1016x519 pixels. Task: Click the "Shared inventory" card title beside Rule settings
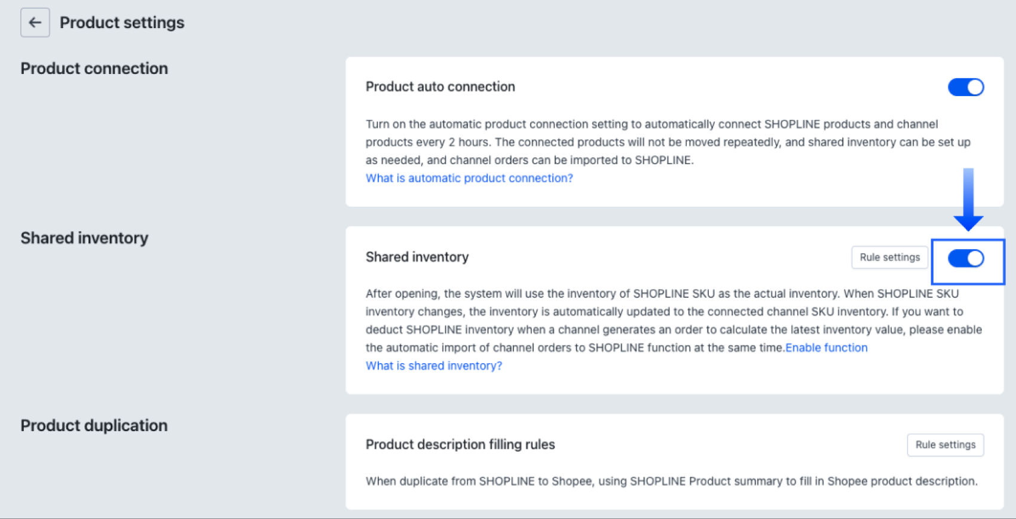tap(417, 257)
